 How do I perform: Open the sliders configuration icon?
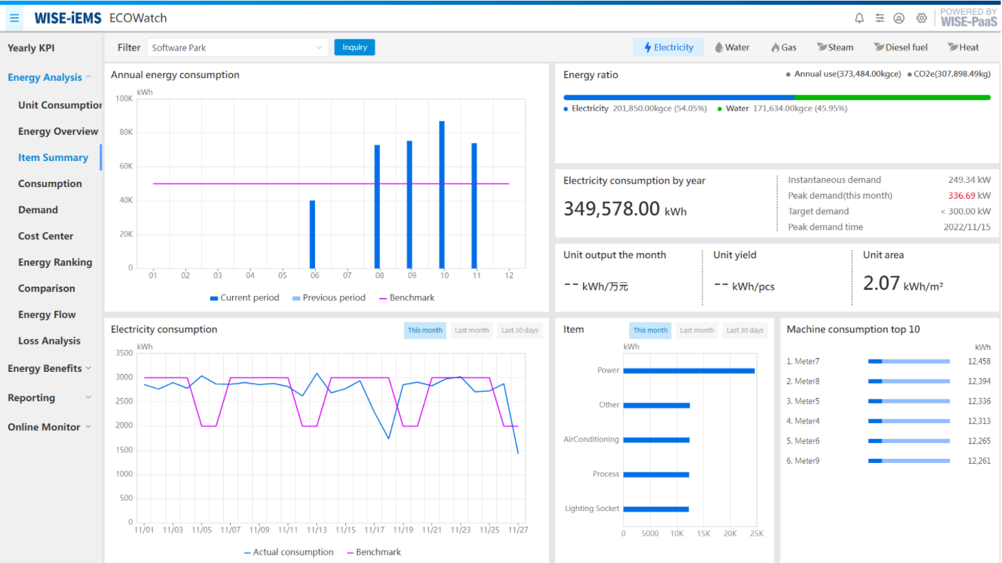point(879,18)
